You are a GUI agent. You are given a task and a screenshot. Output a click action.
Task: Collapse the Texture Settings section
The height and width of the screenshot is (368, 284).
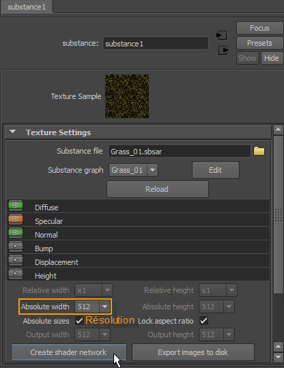(x=13, y=132)
